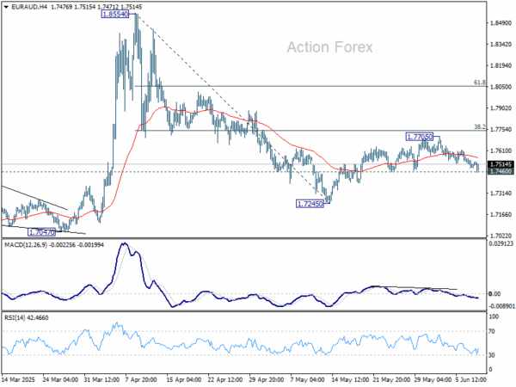
Task: Click the RSI 30 level label
Action: [492, 355]
